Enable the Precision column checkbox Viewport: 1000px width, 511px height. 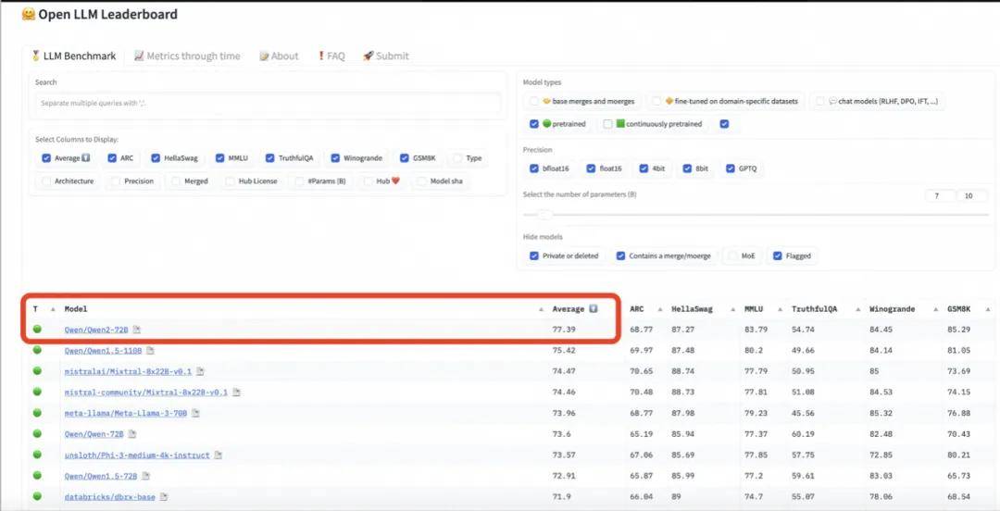(x=116, y=181)
